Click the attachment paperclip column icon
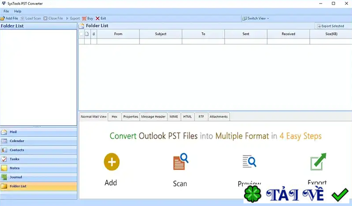 coord(93,34)
